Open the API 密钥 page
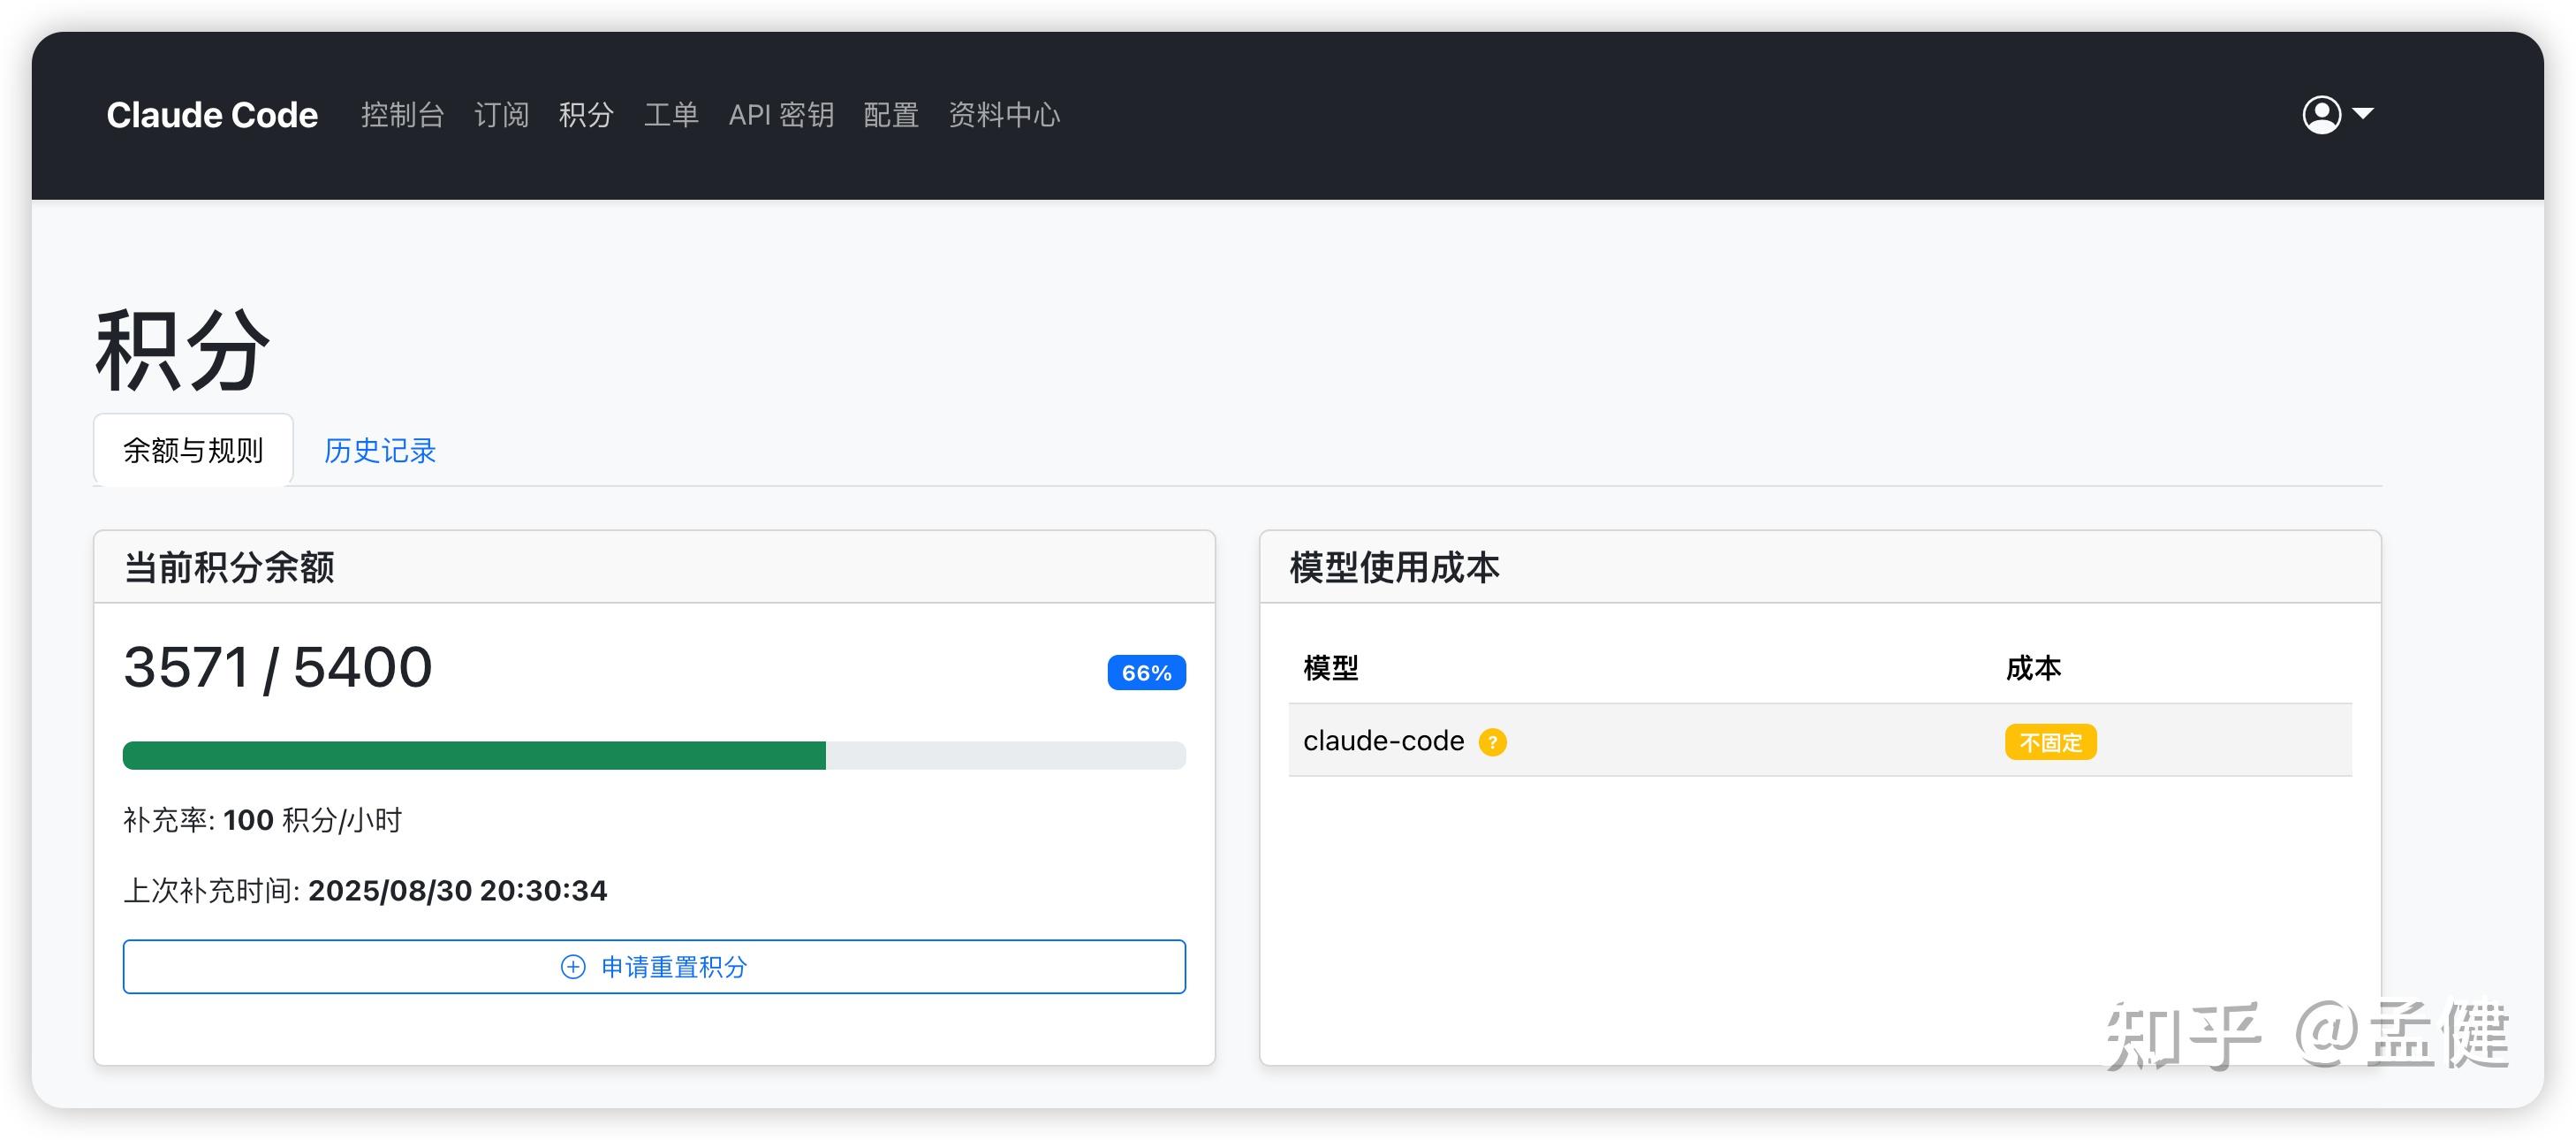2576x1140 pixels. tap(781, 115)
